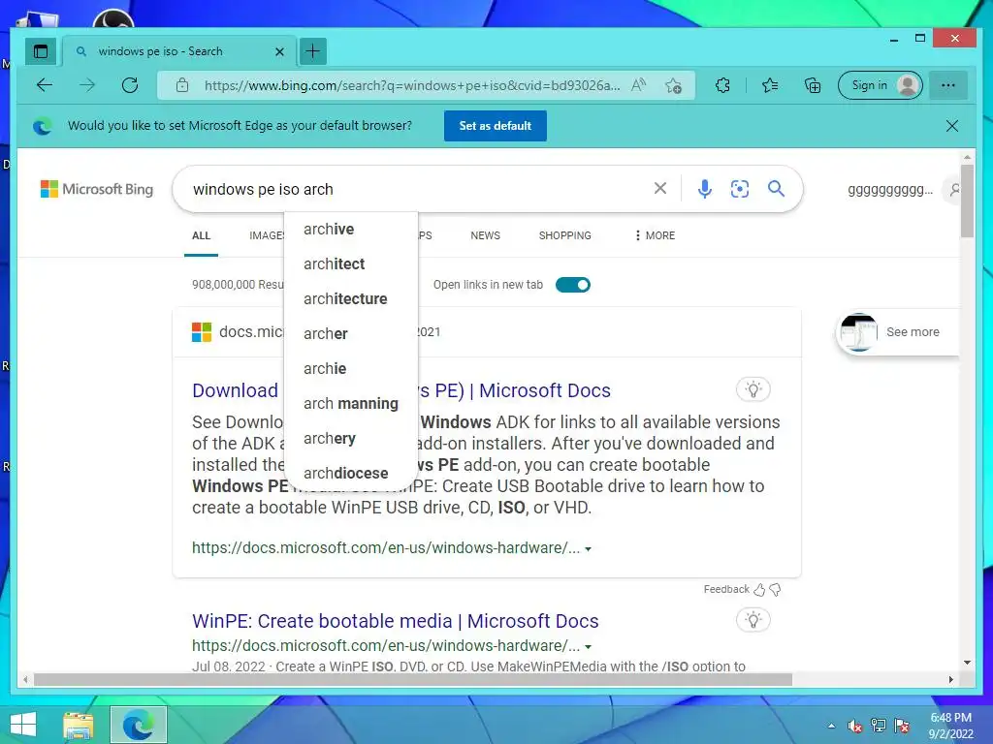
Task: Click the Microsoft Bing logo
Action: click(x=97, y=189)
